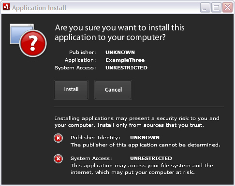The image size is (235, 186).
Task: Click the Adobe AIR icon in title bar
Action: tap(6, 7)
